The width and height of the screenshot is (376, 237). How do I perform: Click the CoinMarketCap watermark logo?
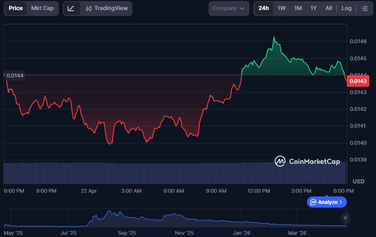tap(280, 161)
